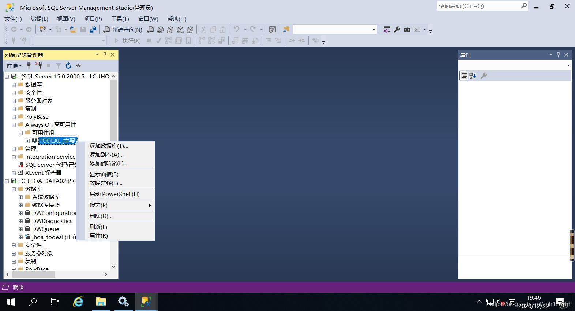
Task: Open Properties panel window options dropdown arrow
Action: pos(551,54)
